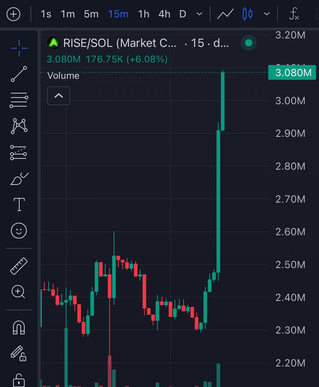
Task: Select the 1s timeframe
Action: [x=46, y=14]
